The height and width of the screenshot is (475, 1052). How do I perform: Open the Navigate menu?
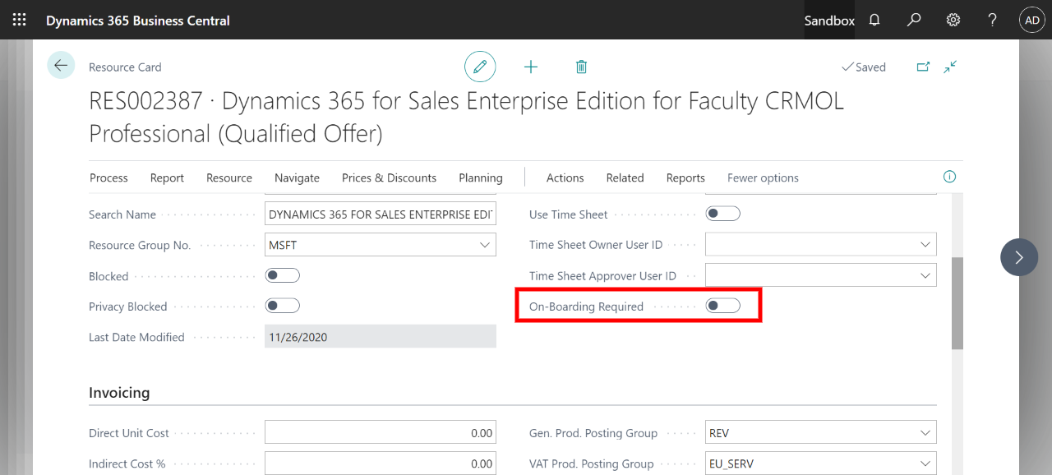(x=297, y=178)
